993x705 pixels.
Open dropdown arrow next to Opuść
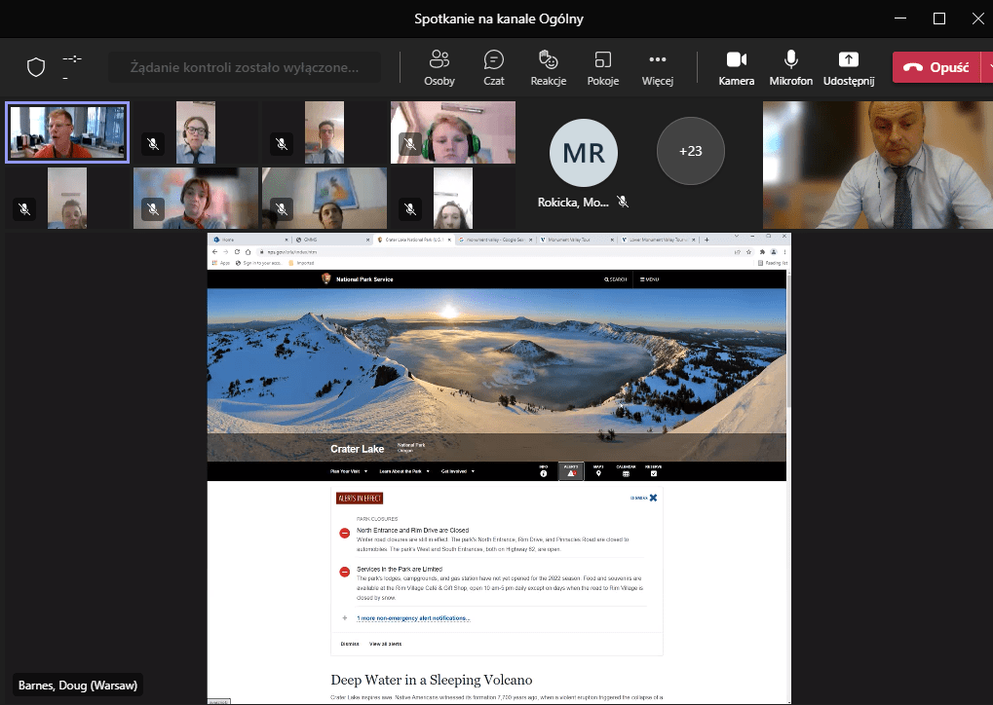[x=985, y=67]
